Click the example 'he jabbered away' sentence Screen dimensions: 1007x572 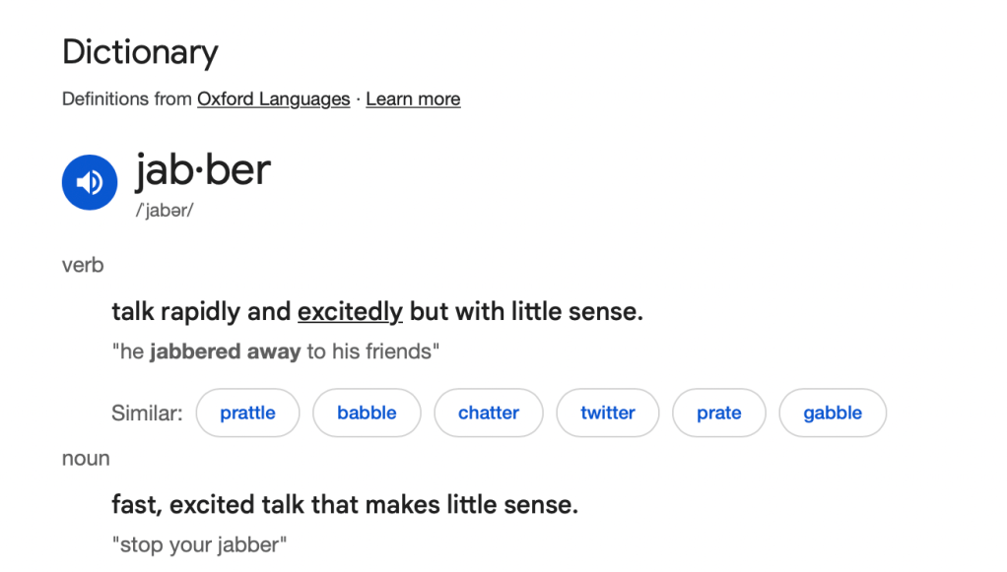275,351
